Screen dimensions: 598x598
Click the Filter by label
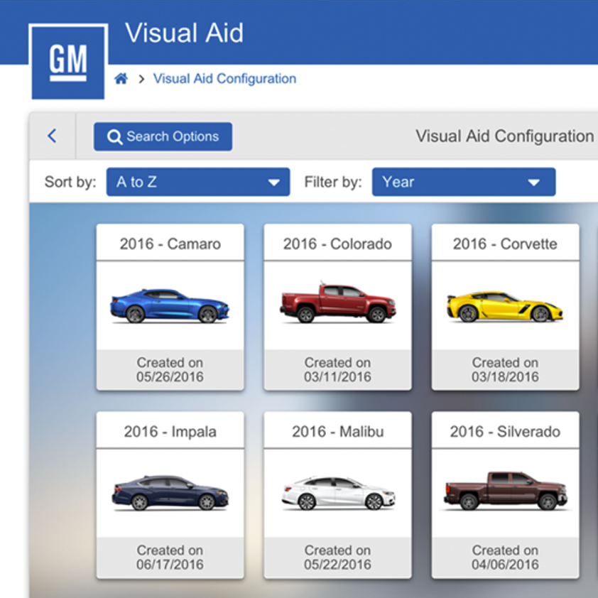tap(333, 182)
